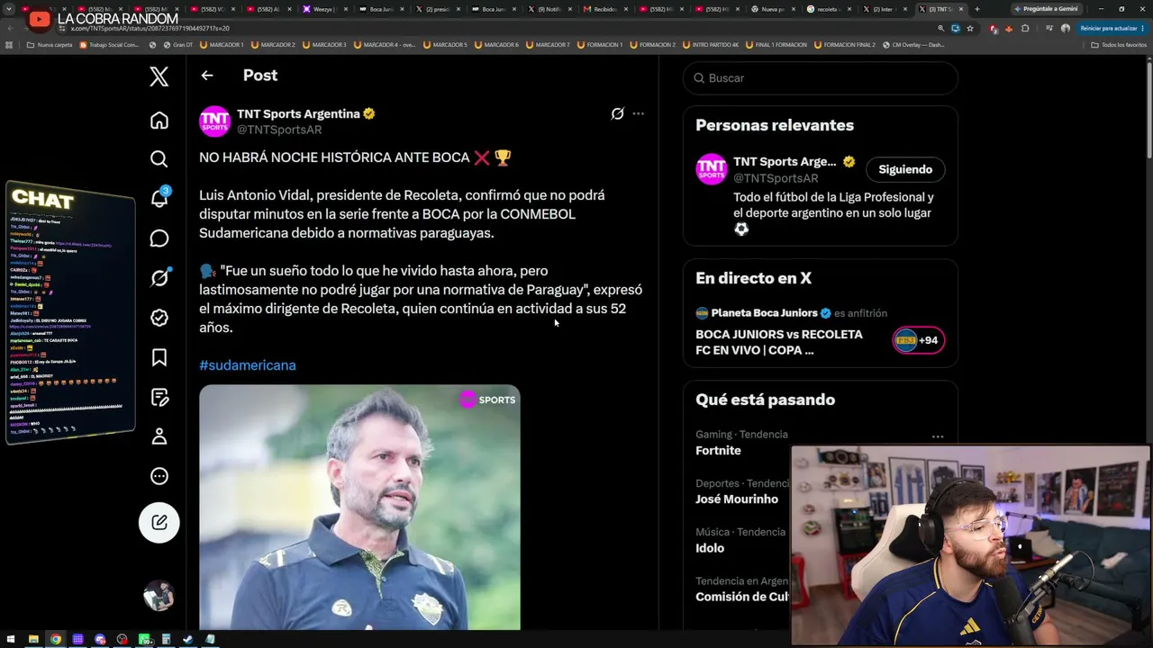Open the Windows Start menu
1153x648 pixels.
click(x=11, y=640)
